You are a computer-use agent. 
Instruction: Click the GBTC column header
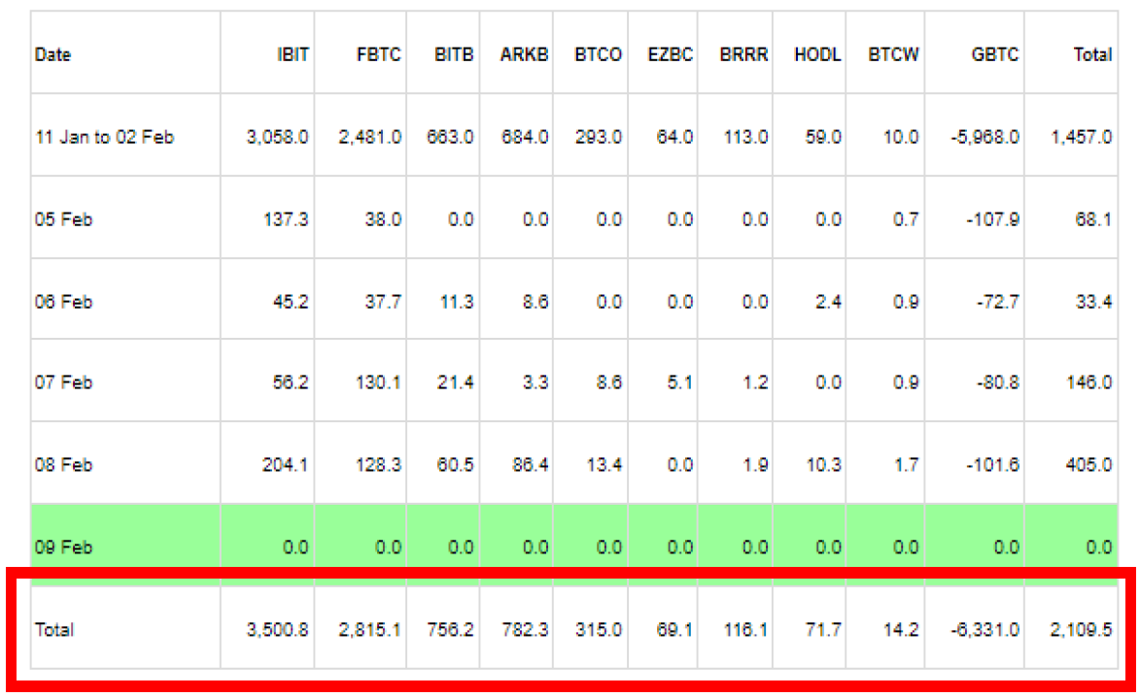point(994,54)
